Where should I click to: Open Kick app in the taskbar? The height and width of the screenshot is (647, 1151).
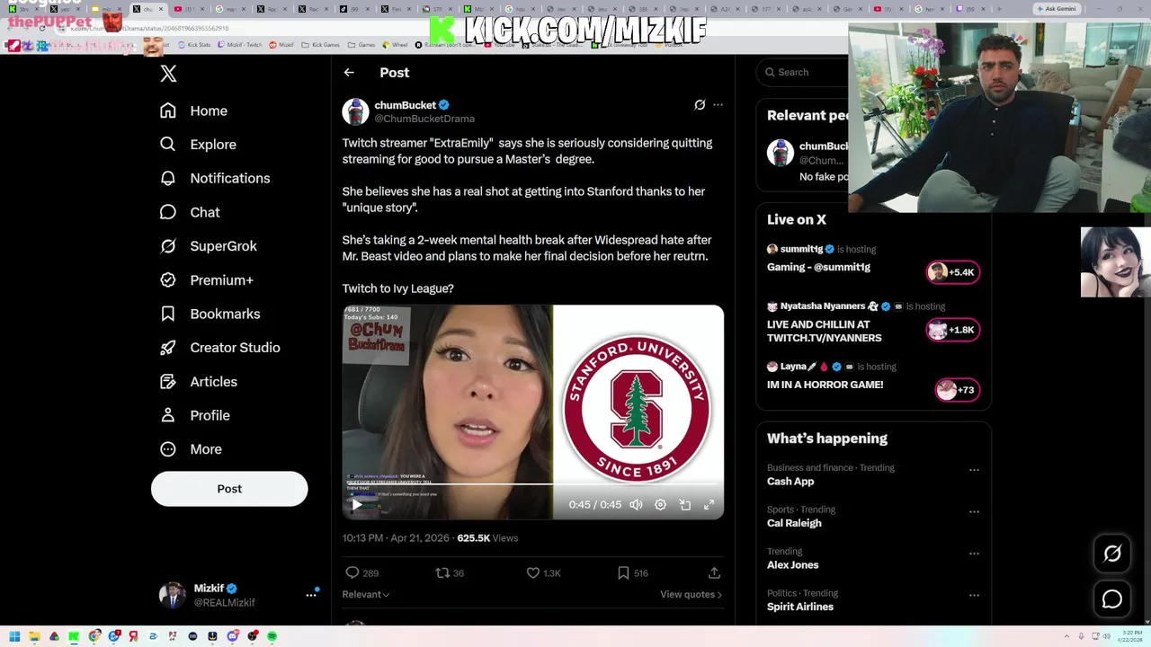(74, 636)
